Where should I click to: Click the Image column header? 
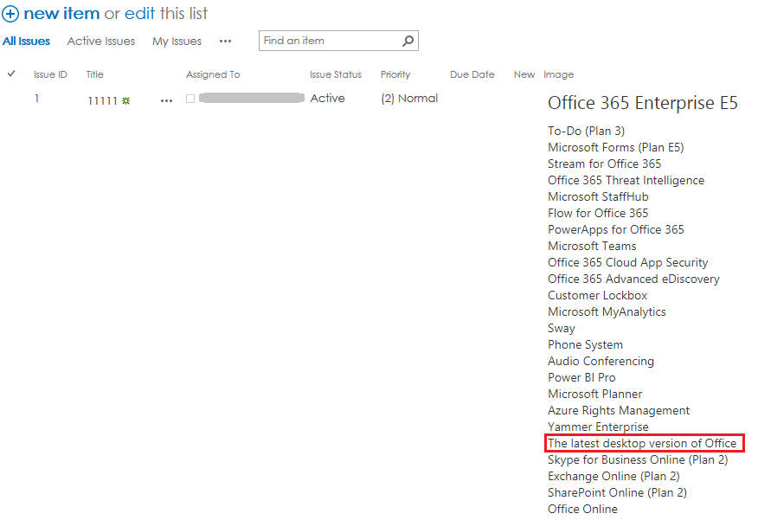(x=558, y=74)
